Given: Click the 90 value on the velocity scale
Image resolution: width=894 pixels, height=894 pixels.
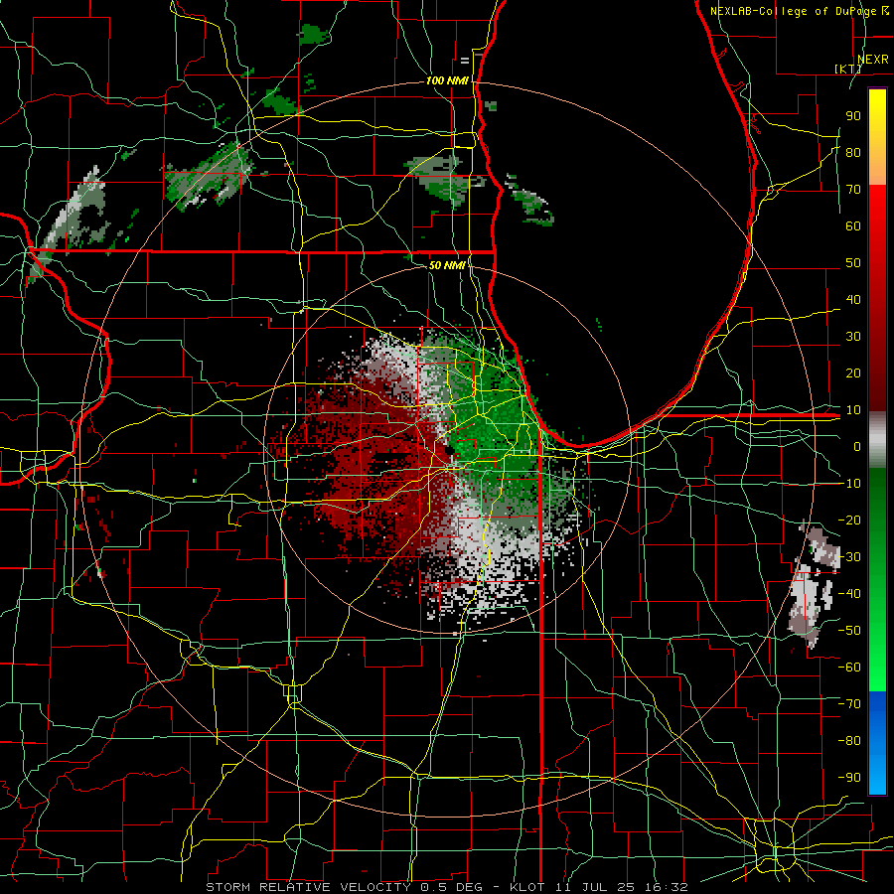Looking at the screenshot, I should point(853,116).
